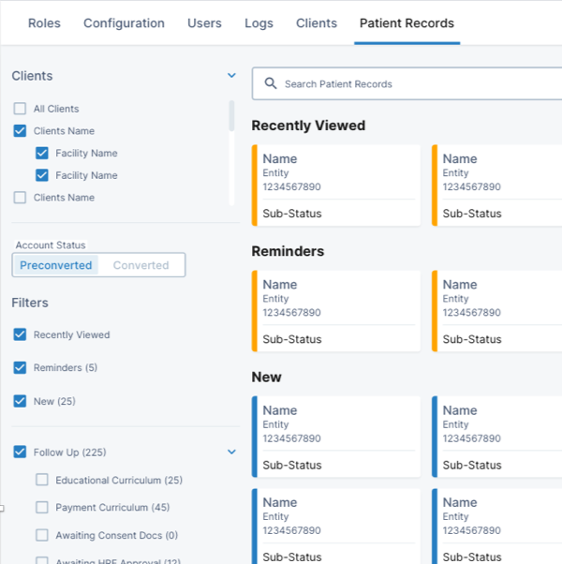The width and height of the screenshot is (562, 564).
Task: Click the Filters heading
Action: [x=30, y=303]
